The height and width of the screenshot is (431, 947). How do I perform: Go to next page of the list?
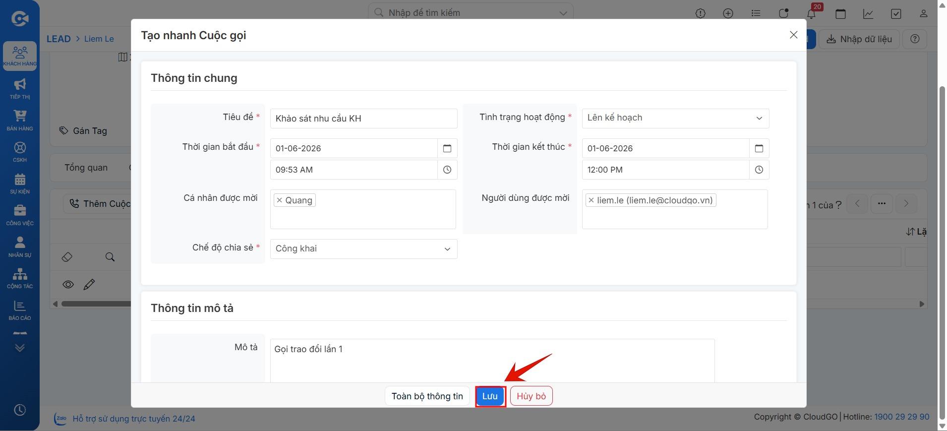pos(906,204)
